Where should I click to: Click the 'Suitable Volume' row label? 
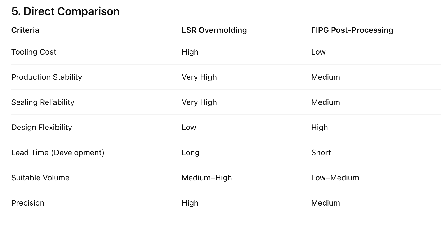point(40,178)
